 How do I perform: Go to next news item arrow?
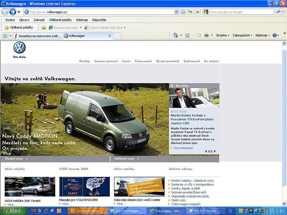click(215, 151)
